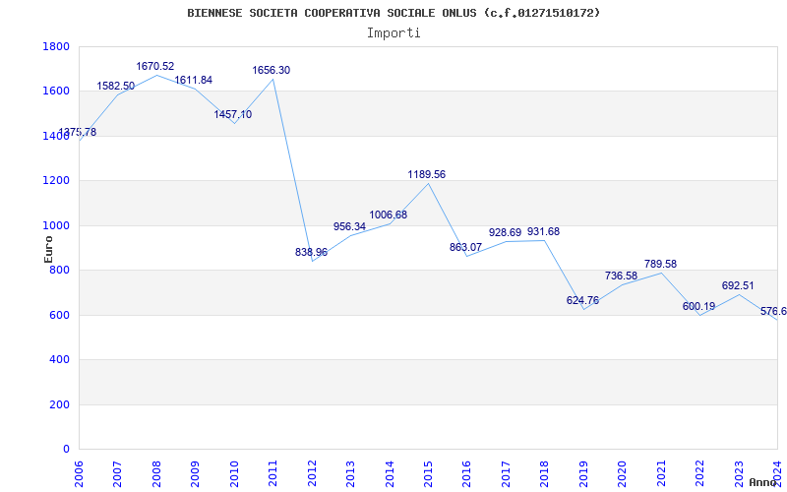787x492 pixels.
Task: Click the 2020 x-axis year label
Action: click(x=623, y=474)
